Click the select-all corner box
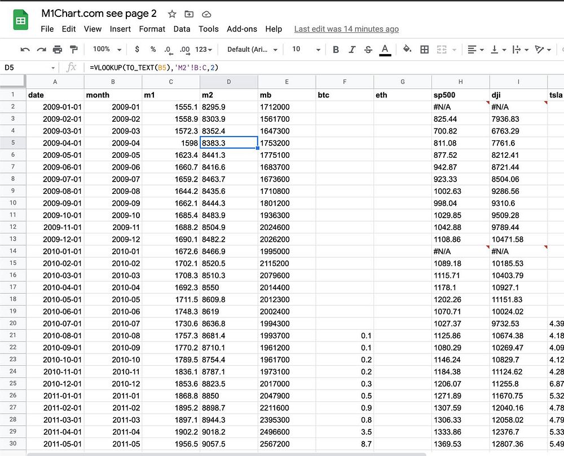The image size is (564, 456). point(13,82)
